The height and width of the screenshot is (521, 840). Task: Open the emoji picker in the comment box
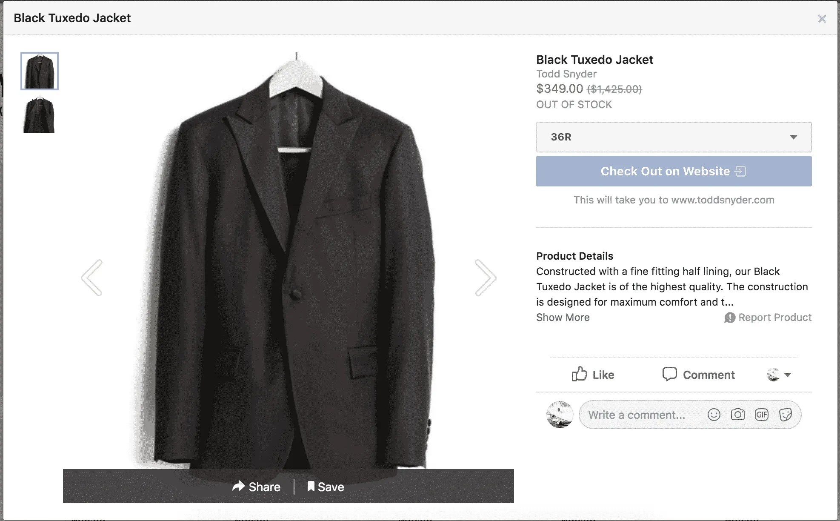pyautogui.click(x=714, y=415)
